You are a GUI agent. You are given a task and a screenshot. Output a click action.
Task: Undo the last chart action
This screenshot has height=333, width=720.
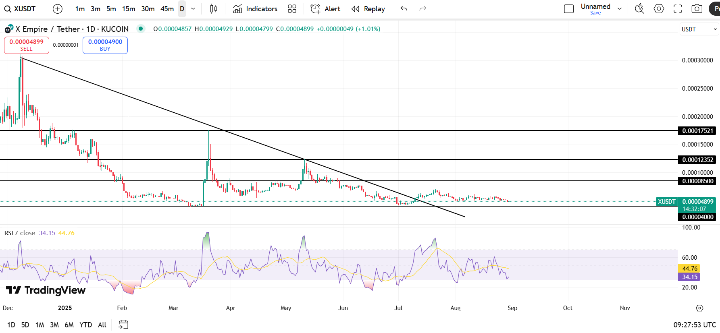(x=404, y=9)
